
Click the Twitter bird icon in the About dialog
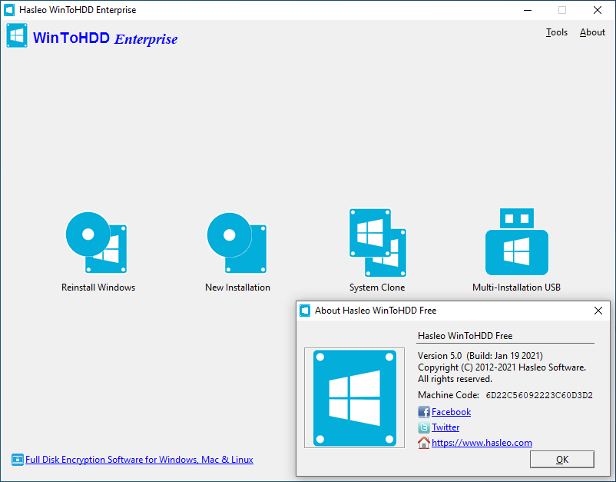click(x=423, y=427)
